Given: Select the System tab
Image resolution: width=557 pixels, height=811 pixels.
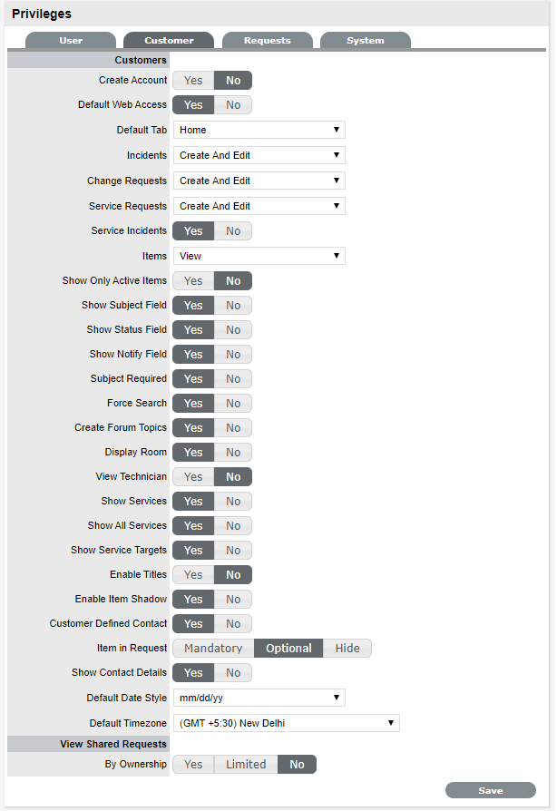Looking at the screenshot, I should pyautogui.click(x=365, y=41).
